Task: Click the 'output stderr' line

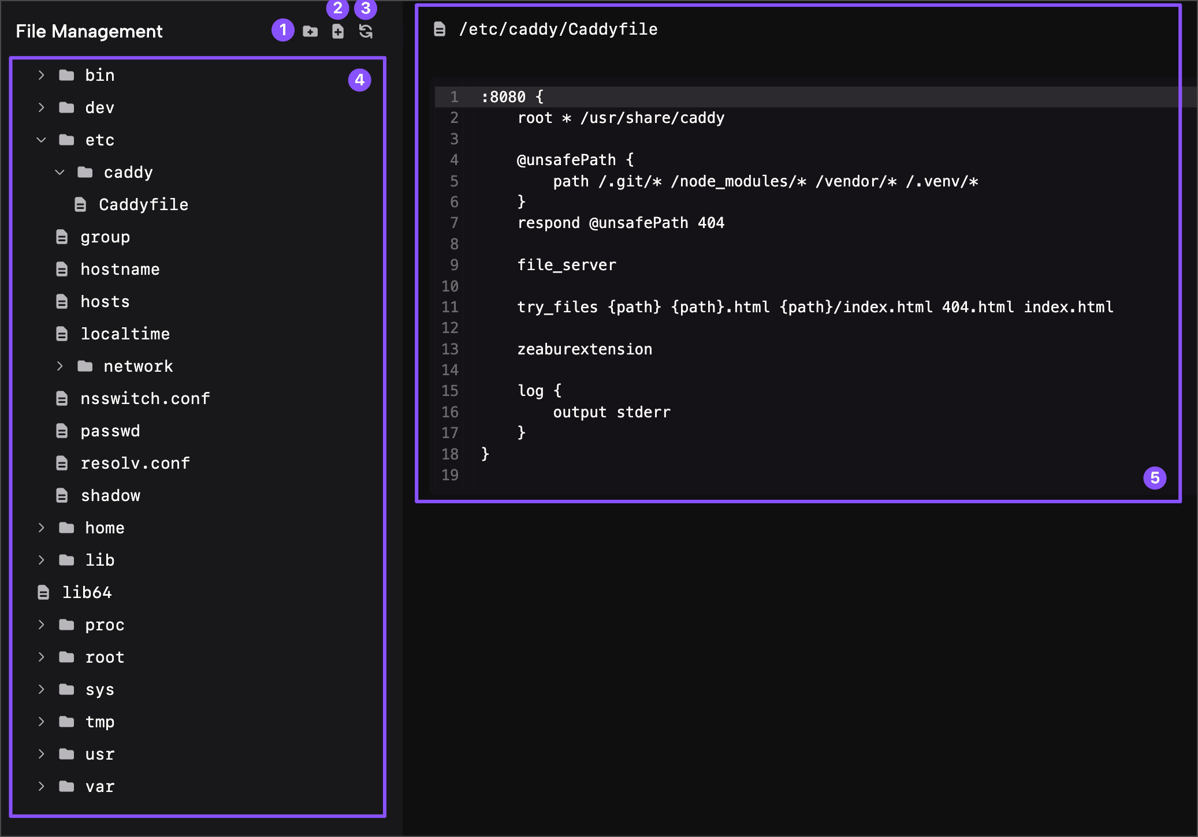Action: coord(612,412)
